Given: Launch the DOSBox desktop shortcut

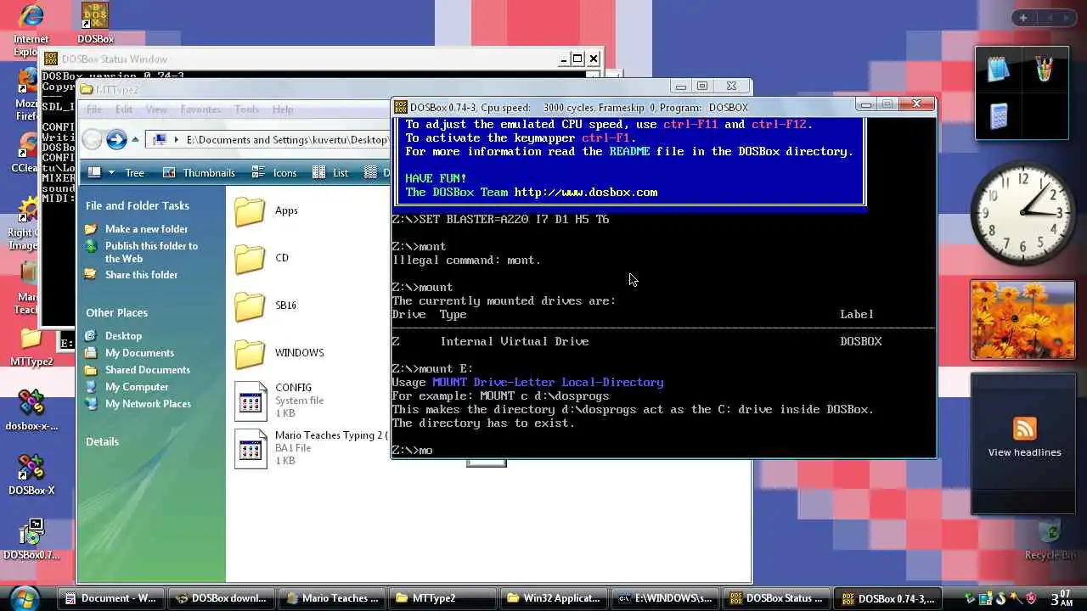Looking at the screenshot, I should (95, 23).
